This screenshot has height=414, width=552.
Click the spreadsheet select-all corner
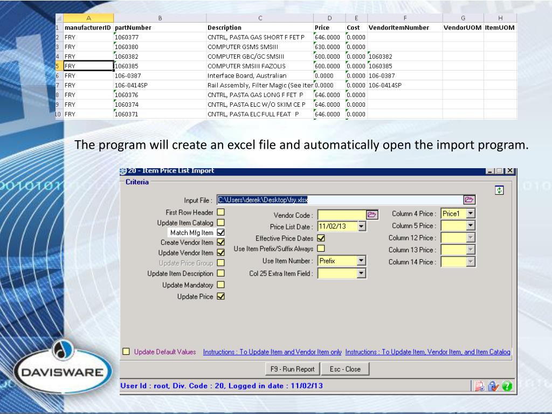[59, 18]
